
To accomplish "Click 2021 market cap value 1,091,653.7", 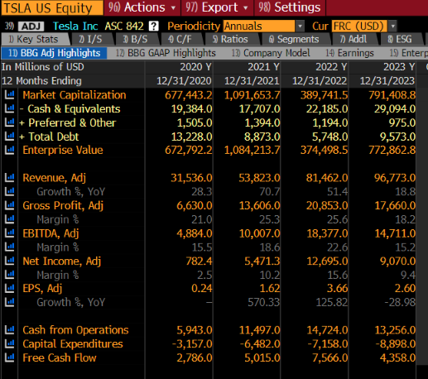I will 252,95.
